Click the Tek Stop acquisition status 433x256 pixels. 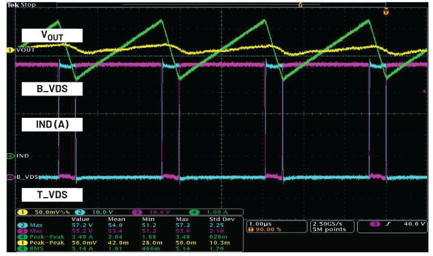tap(22, 5)
